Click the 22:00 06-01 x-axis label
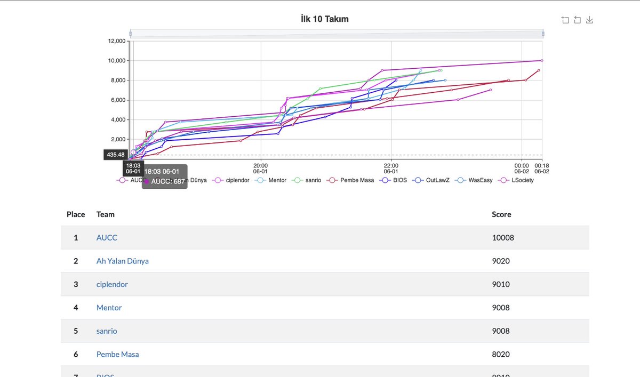The width and height of the screenshot is (640, 377). 391,169
